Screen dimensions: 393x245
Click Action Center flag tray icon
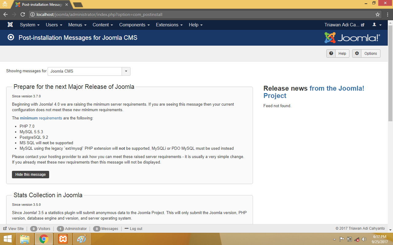pyautogui.click(x=342, y=239)
